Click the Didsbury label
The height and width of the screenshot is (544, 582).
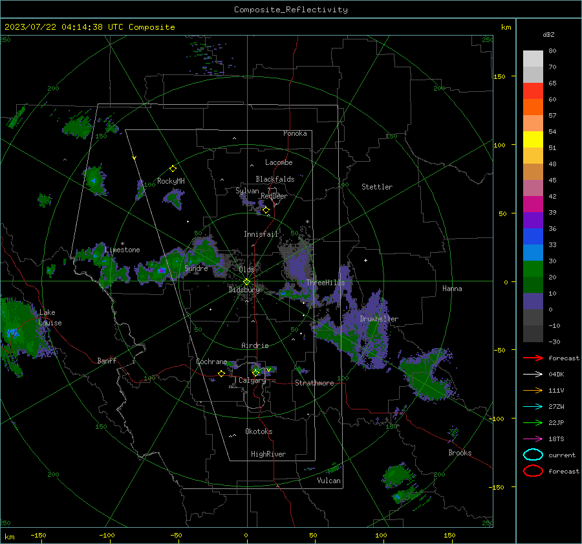(x=244, y=290)
